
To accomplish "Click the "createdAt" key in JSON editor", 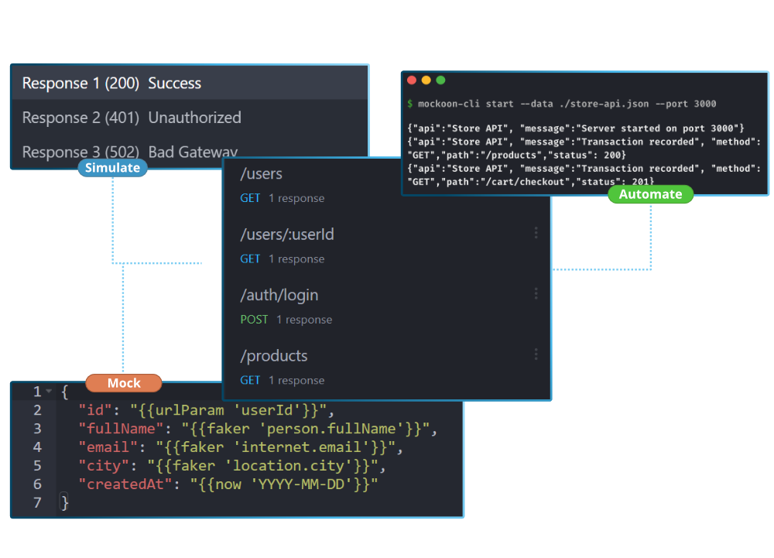I will click(125, 484).
